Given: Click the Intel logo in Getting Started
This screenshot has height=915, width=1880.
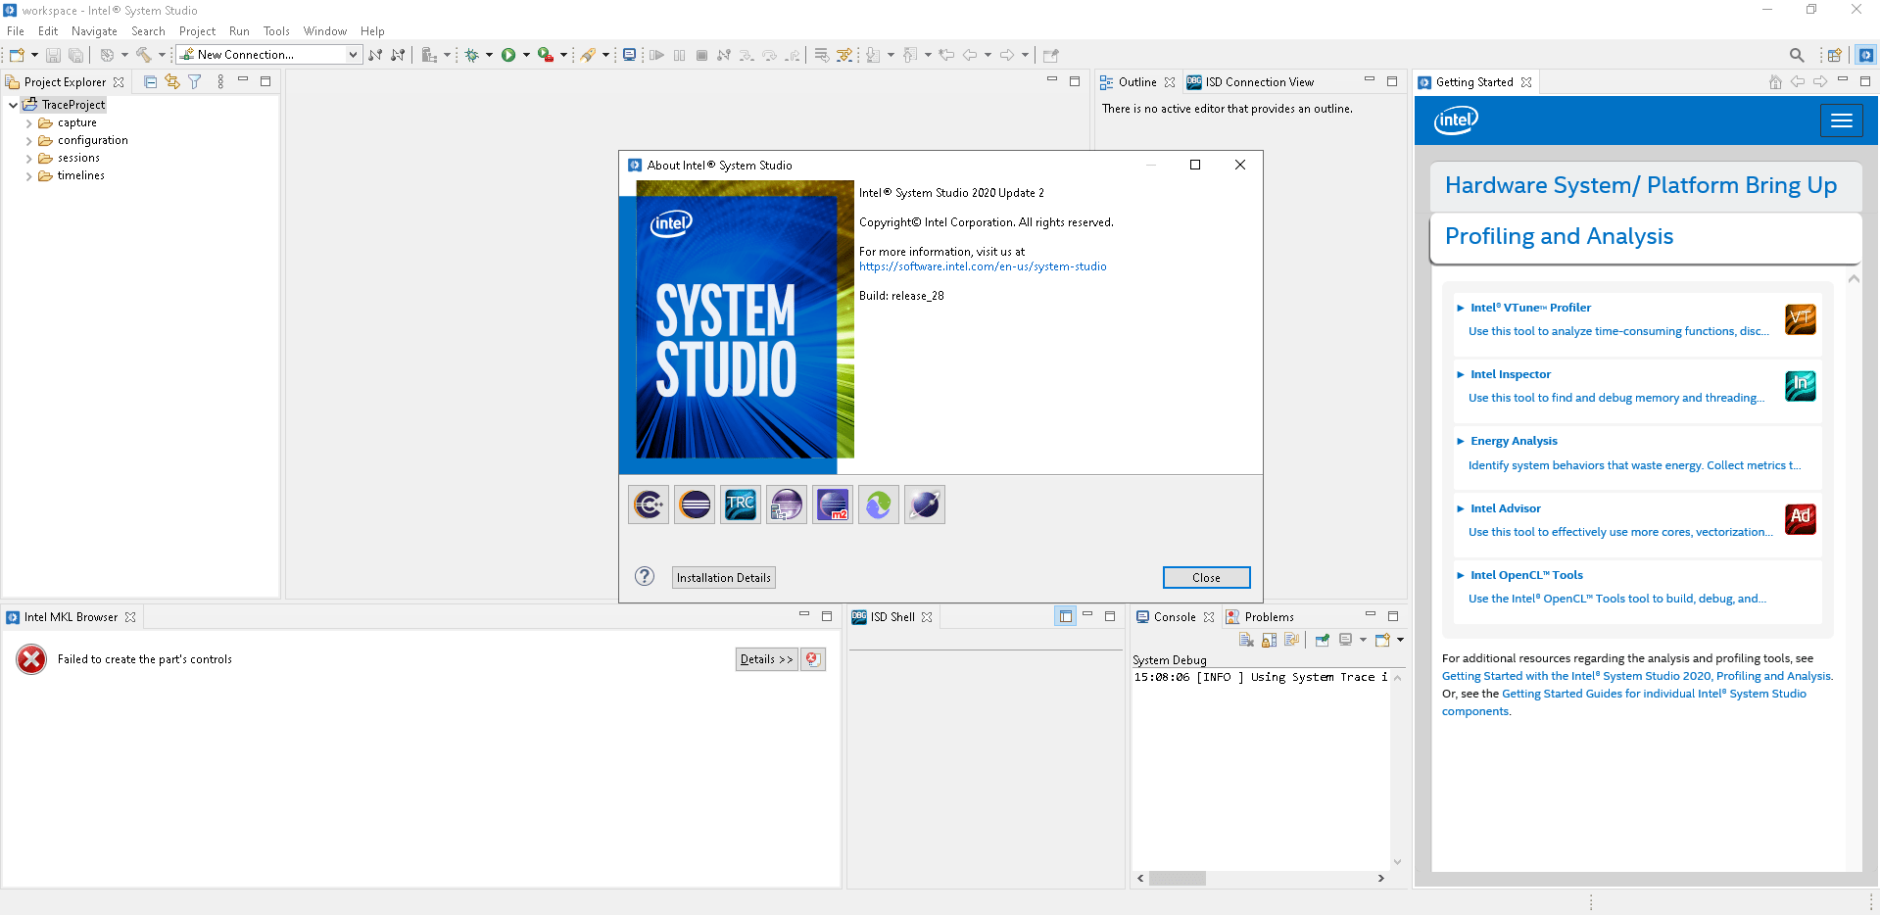Looking at the screenshot, I should pyautogui.click(x=1457, y=120).
